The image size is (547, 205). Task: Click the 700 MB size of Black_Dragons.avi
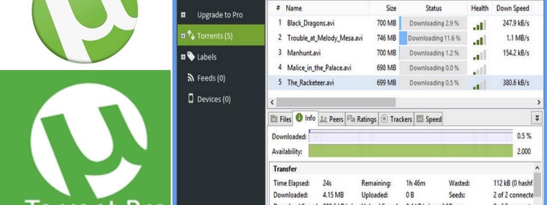[x=386, y=23]
